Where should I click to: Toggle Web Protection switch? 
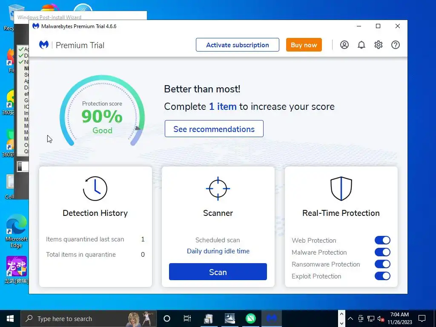[x=382, y=240]
